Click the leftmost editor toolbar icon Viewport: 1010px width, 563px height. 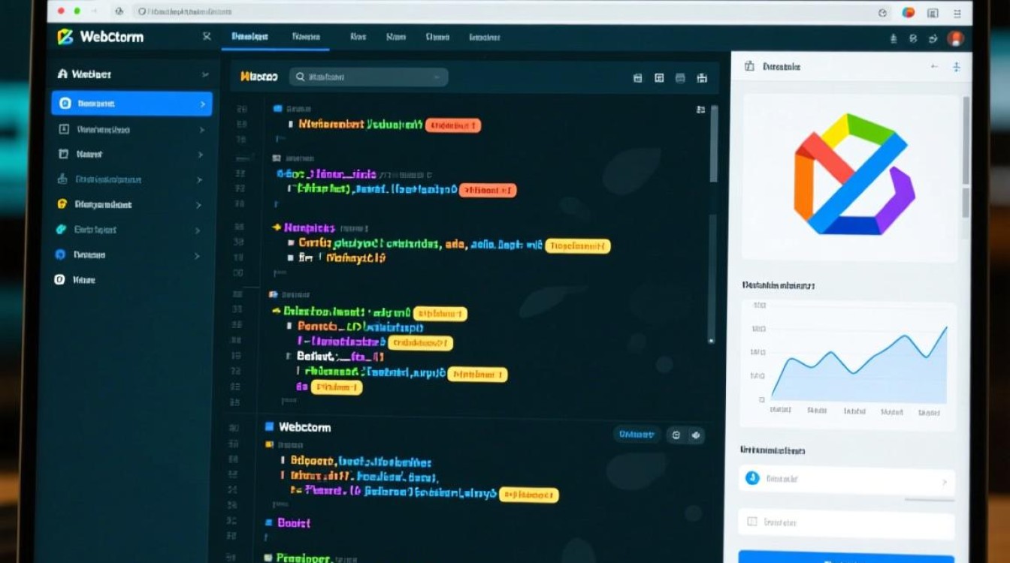tap(637, 77)
